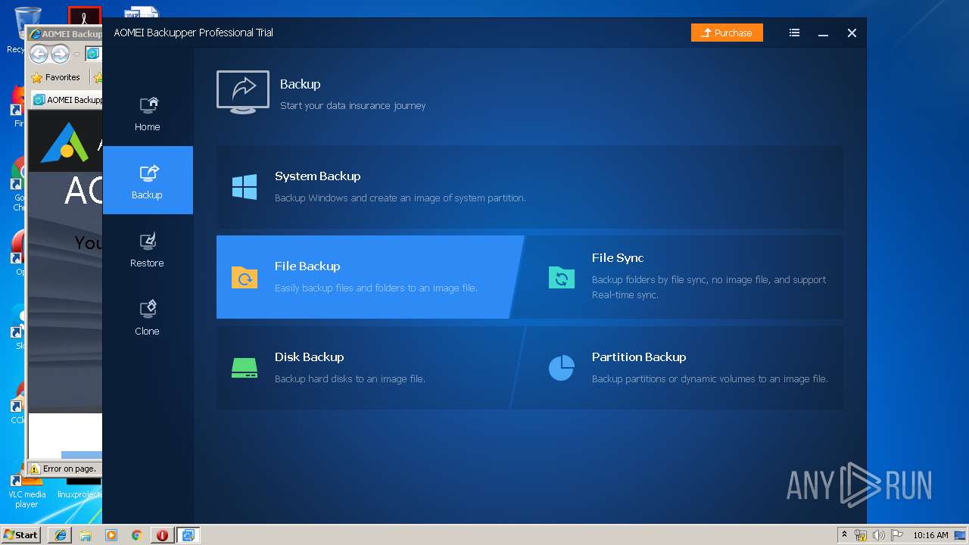This screenshot has height=545, width=969.
Task: Open the Windows Start menu
Action: (x=21, y=534)
